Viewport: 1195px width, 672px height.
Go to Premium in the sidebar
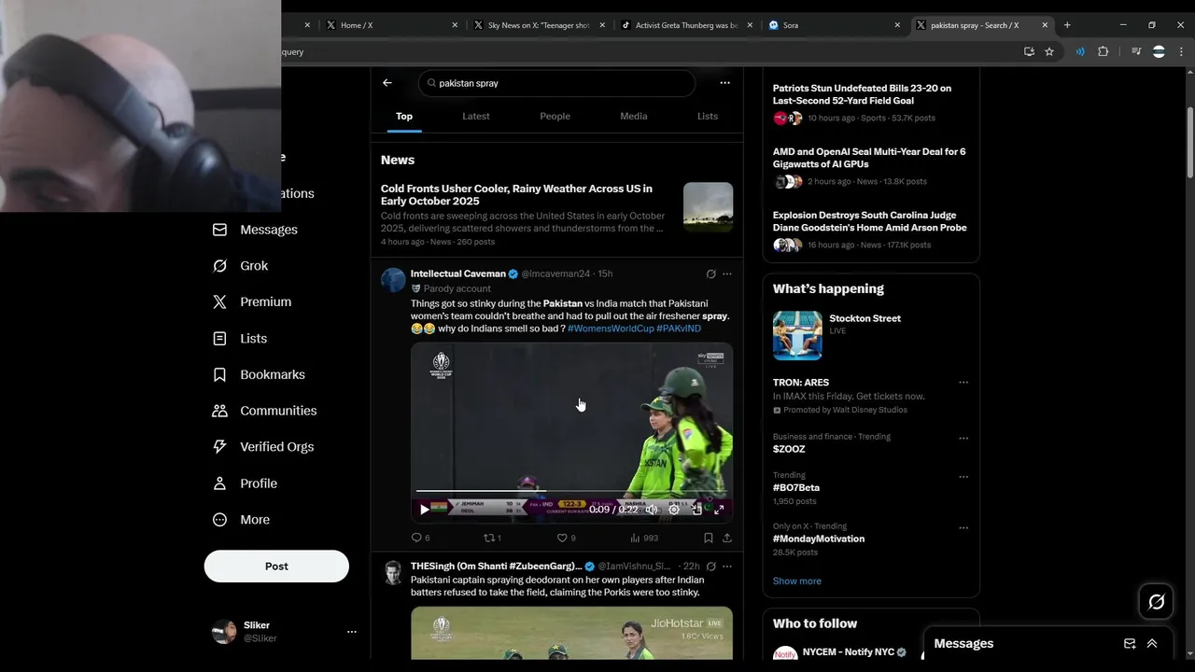click(251, 302)
